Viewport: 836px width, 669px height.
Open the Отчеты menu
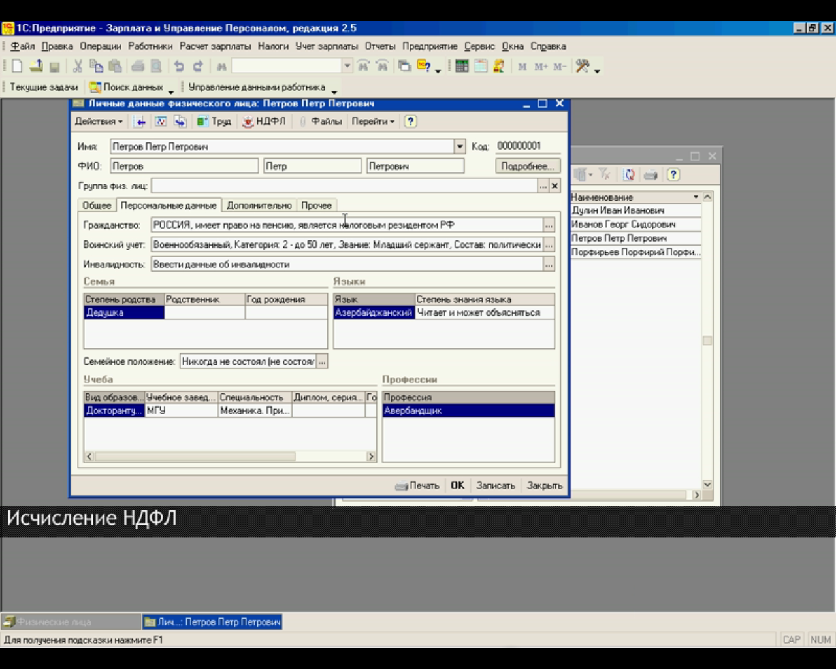[380, 46]
